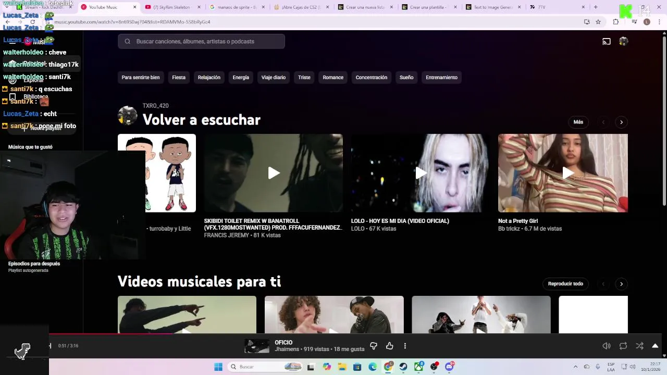Click 'Reproducir todo' for Videos musicales
Image resolution: width=667 pixels, height=375 pixels.
[x=565, y=284]
